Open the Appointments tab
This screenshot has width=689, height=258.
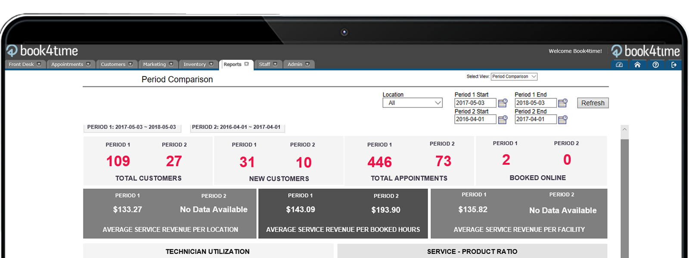tap(71, 64)
